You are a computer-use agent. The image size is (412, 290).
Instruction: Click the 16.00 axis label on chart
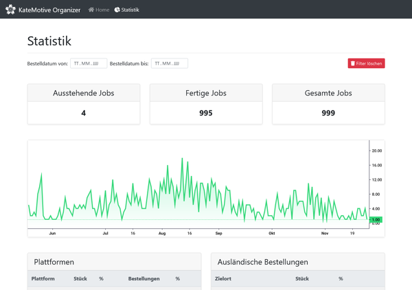377,165
